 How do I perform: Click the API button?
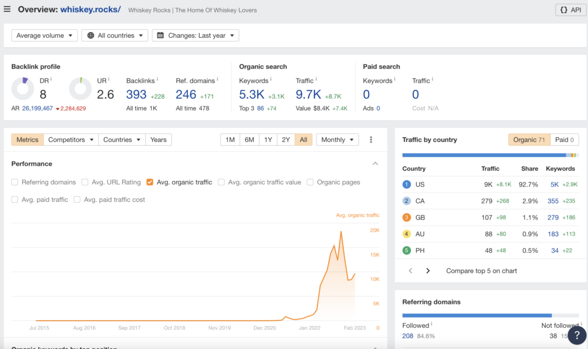click(x=570, y=10)
